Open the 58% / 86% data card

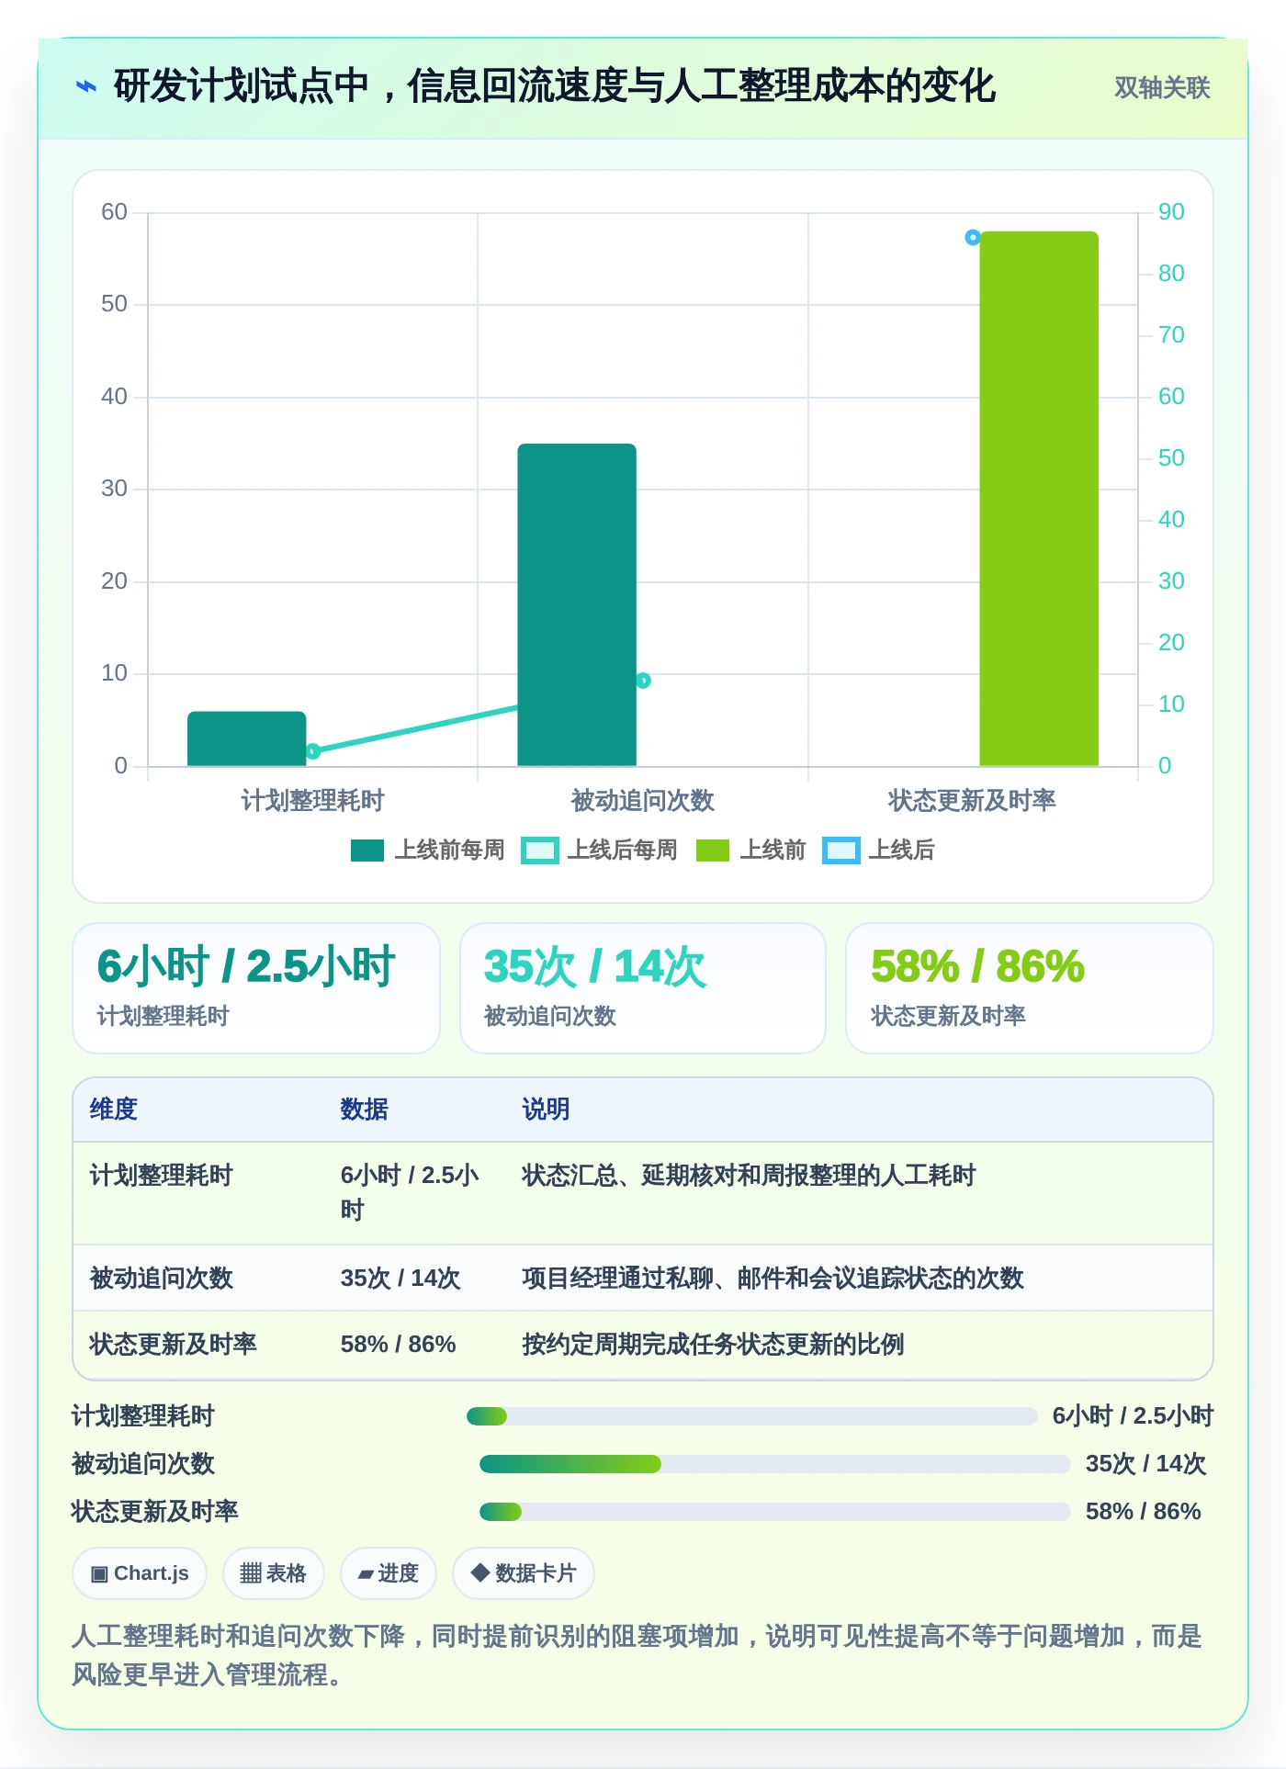pos(1030,988)
